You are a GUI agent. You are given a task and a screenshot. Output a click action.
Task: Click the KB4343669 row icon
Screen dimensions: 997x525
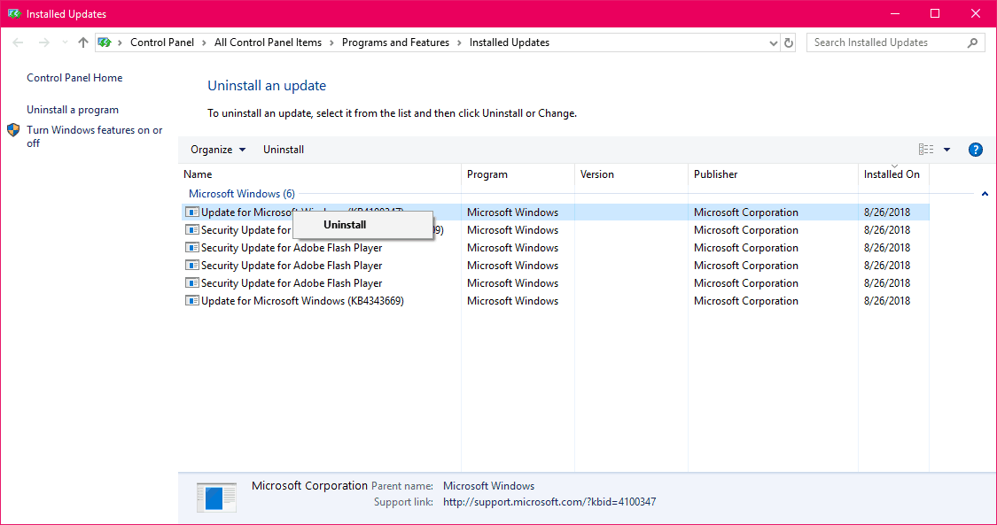192,301
